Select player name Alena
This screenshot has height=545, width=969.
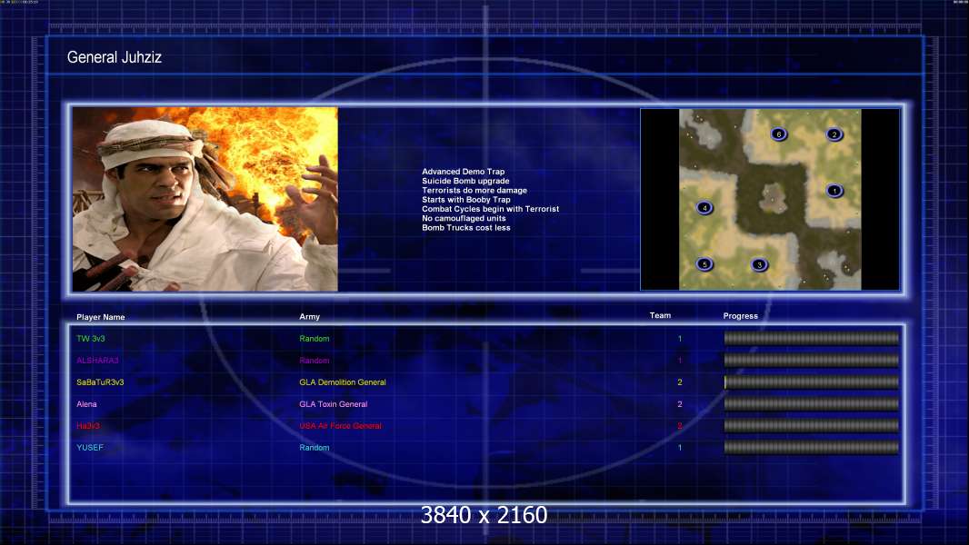tap(86, 404)
